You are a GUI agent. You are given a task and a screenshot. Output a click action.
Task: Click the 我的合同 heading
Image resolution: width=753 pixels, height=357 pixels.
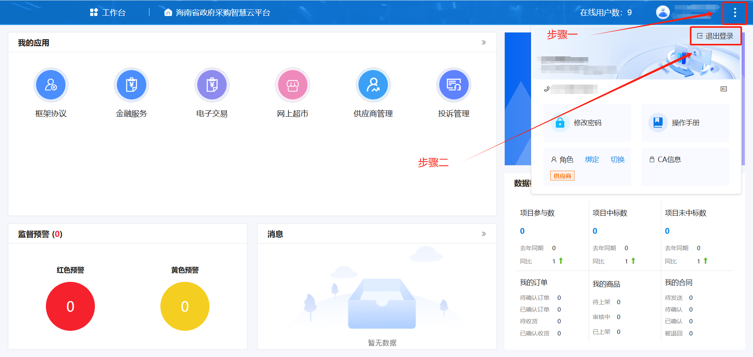pos(678,283)
